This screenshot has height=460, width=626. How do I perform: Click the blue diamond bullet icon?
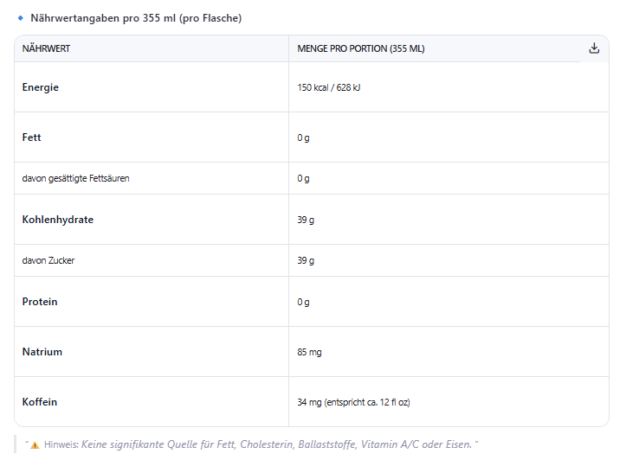(20, 17)
